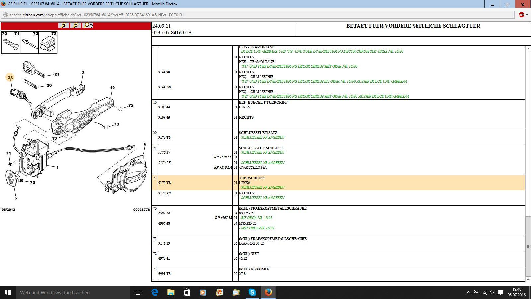
Task: Open replacement part RP 9170 LA
Action: coord(223,167)
